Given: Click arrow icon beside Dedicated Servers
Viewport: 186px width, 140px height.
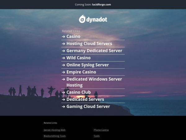Looking at the screenshot, I should tap(64, 100).
